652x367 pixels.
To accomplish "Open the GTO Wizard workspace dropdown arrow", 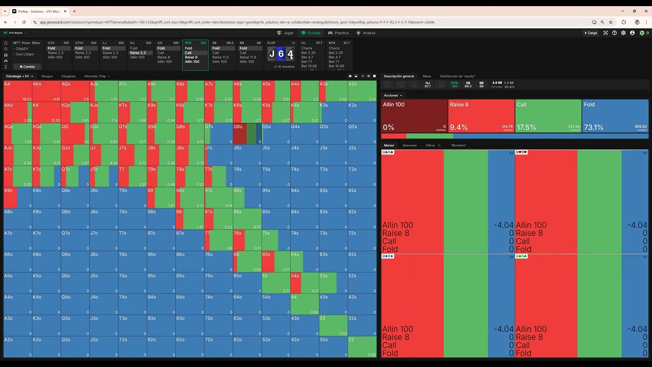I will click(x=25, y=33).
